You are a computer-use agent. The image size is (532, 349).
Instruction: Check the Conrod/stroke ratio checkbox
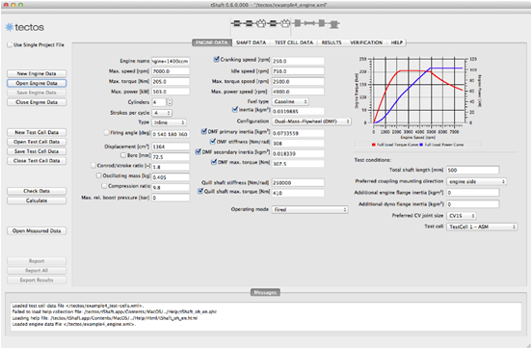coord(93,166)
